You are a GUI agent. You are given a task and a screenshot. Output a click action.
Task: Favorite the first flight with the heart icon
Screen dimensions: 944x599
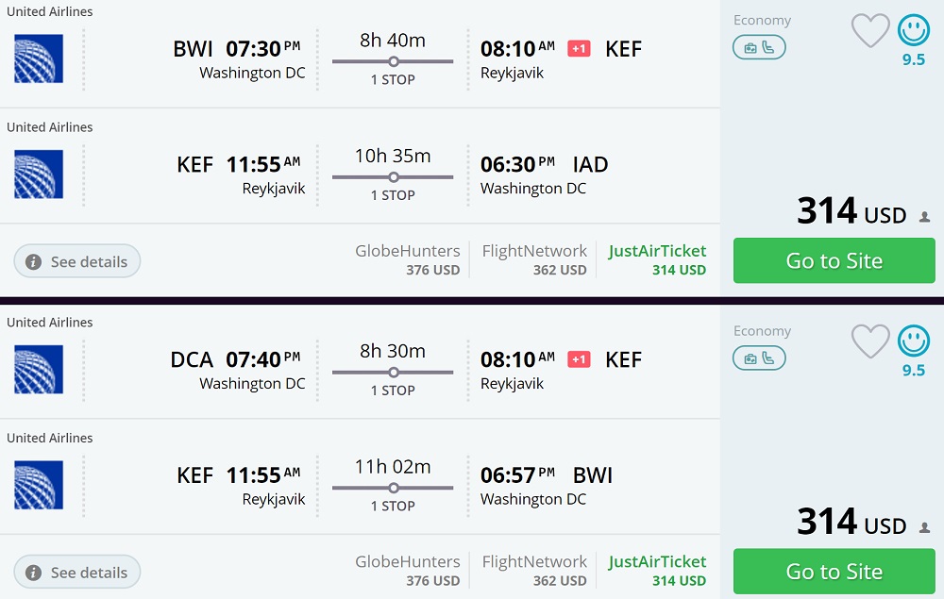pyautogui.click(x=870, y=31)
